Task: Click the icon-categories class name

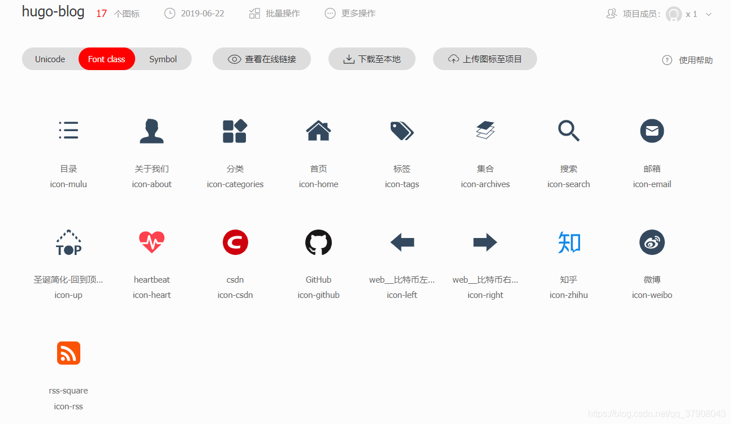Action: point(235,184)
